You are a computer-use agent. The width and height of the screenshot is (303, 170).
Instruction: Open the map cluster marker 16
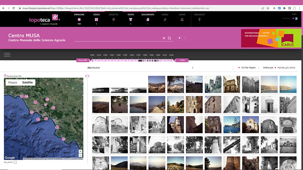point(53,108)
